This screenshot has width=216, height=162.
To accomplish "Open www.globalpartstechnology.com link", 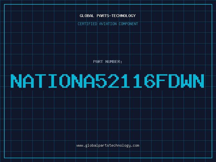I will 108,146.
